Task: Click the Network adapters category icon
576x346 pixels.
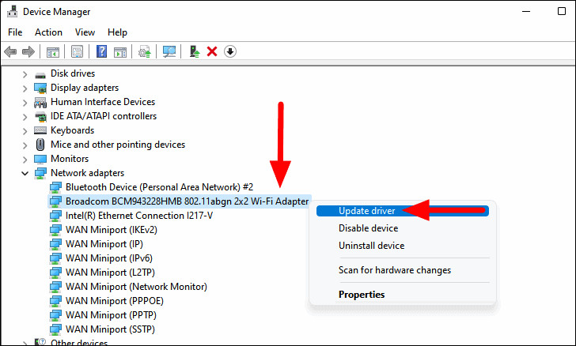Action: (40, 173)
